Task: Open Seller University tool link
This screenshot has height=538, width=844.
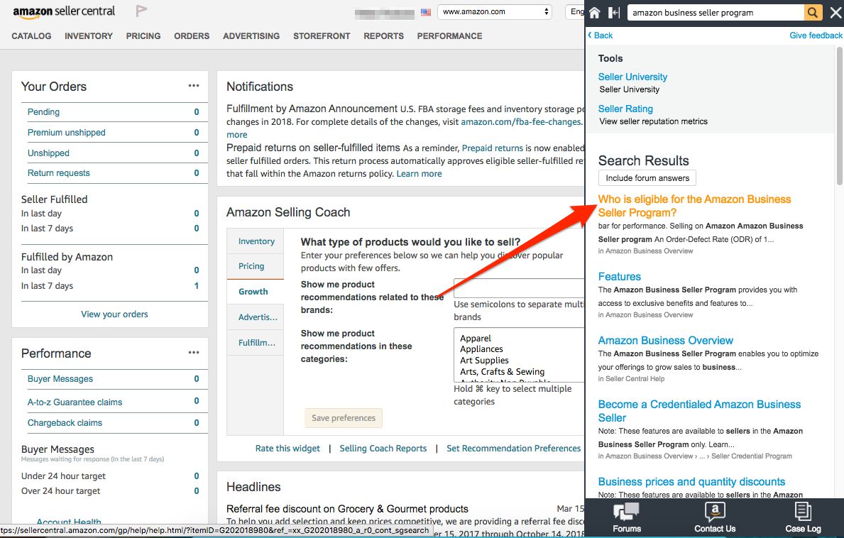Action: [x=632, y=77]
